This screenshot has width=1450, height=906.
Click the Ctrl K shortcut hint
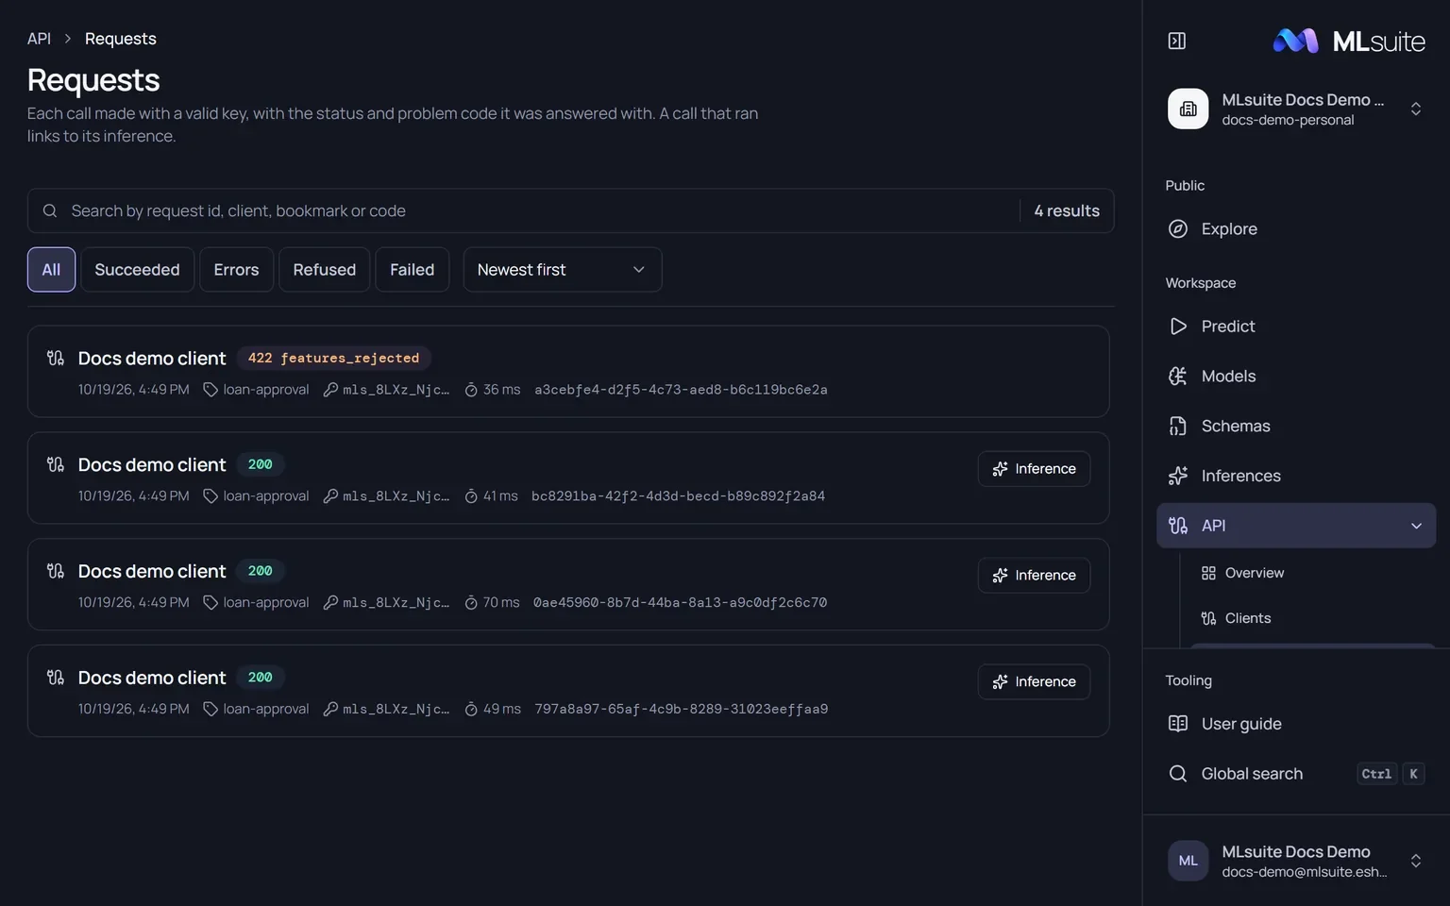coord(1391,774)
